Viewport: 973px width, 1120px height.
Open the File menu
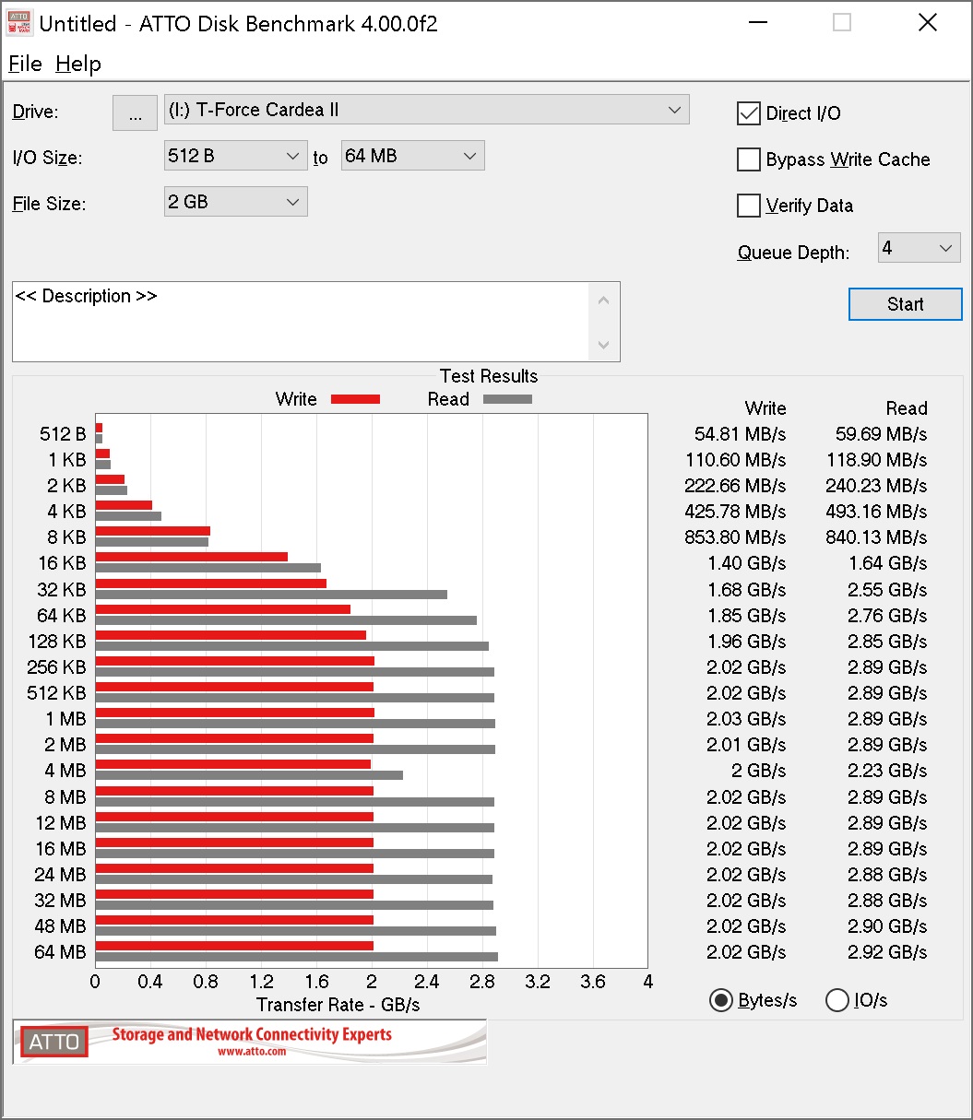25,64
